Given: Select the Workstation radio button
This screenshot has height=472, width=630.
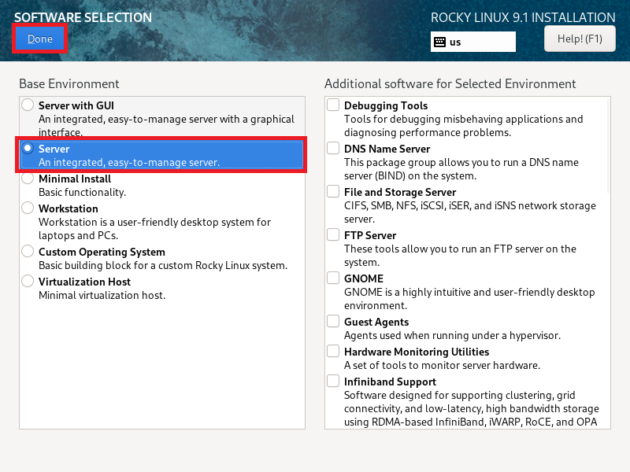Looking at the screenshot, I should [x=28, y=208].
